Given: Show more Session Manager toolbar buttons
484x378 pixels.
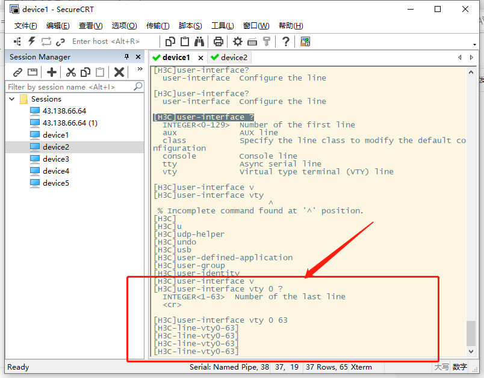Looking at the screenshot, I should [140, 69].
